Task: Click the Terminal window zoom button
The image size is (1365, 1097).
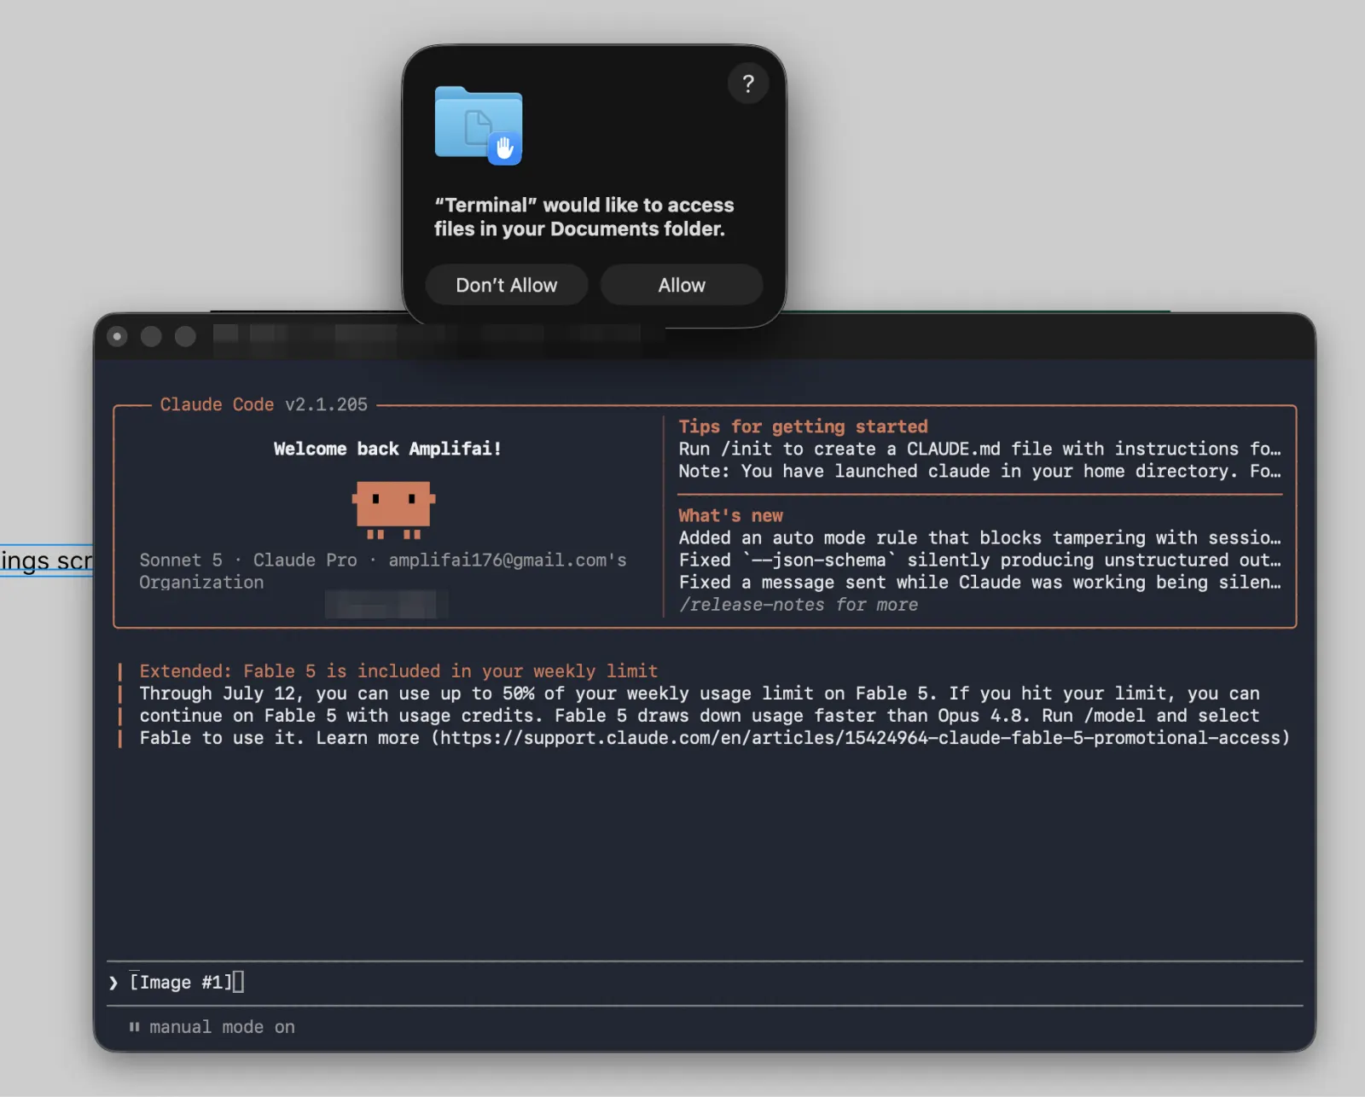Action: tap(185, 336)
